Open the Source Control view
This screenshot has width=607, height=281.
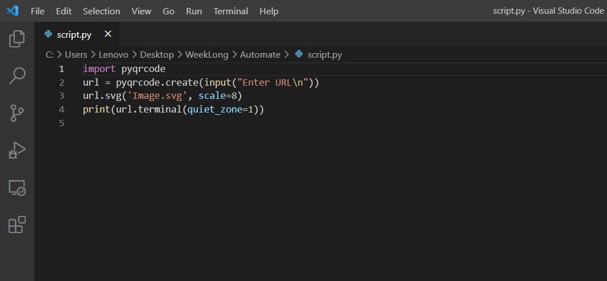click(17, 113)
